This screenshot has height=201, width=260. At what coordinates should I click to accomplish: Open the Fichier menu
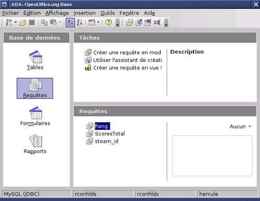click(x=10, y=13)
